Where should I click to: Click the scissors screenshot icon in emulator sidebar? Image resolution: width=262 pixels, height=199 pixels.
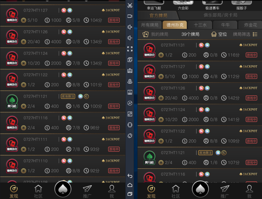coord(130,5)
